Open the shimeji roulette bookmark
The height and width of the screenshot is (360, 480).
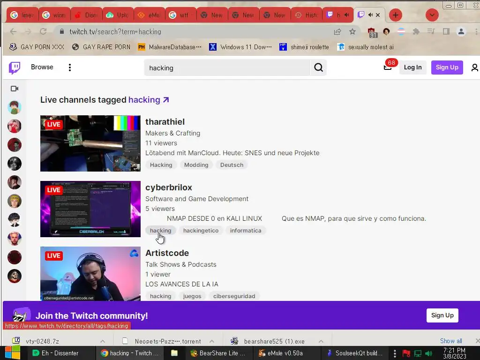[304, 47]
